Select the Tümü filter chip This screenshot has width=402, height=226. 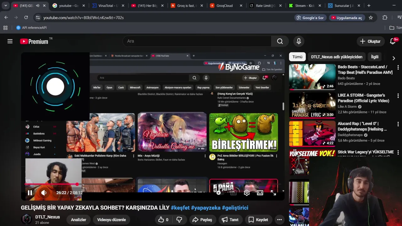[297, 57]
